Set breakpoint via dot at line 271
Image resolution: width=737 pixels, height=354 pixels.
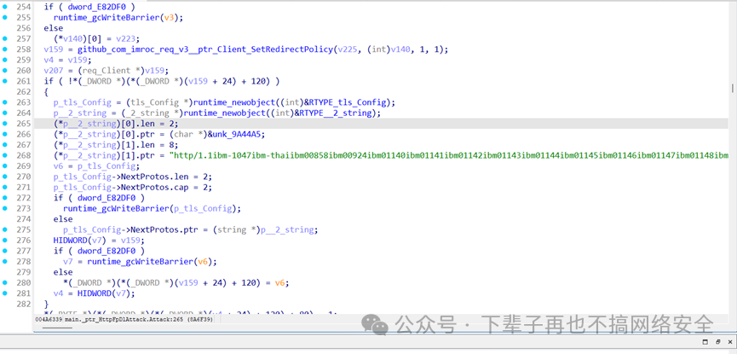5,187
